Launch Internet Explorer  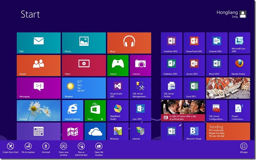click(x=73, y=111)
